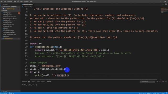Viewport: 168px width, 94px height.
Task: Click the horizontal editor scrollbar
Action: pos(93,79)
